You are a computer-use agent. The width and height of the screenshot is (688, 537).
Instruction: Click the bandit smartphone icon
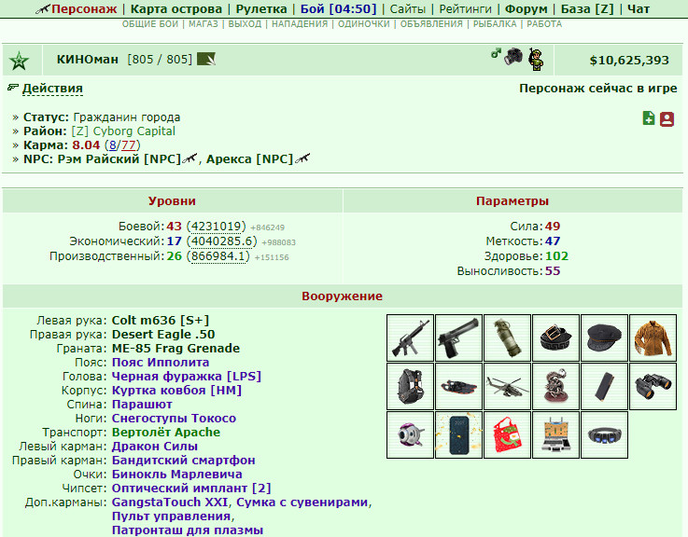604,386
